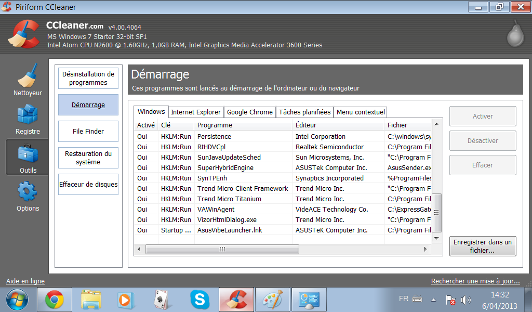
Task: Click the horizontal scrollbar right arrow
Action: click(425, 250)
